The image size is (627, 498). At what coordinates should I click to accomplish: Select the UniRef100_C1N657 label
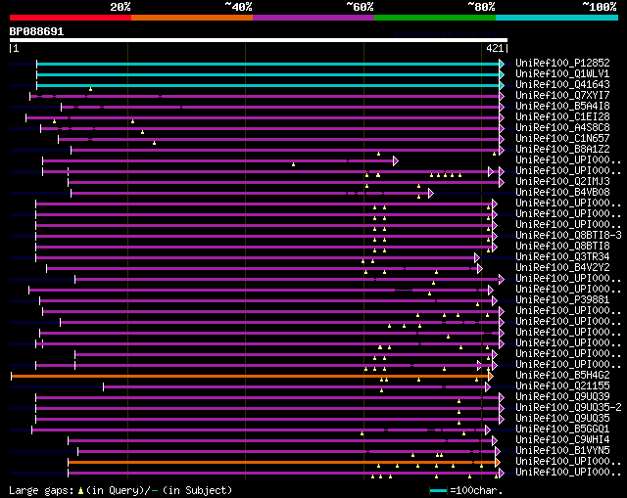tap(562, 139)
